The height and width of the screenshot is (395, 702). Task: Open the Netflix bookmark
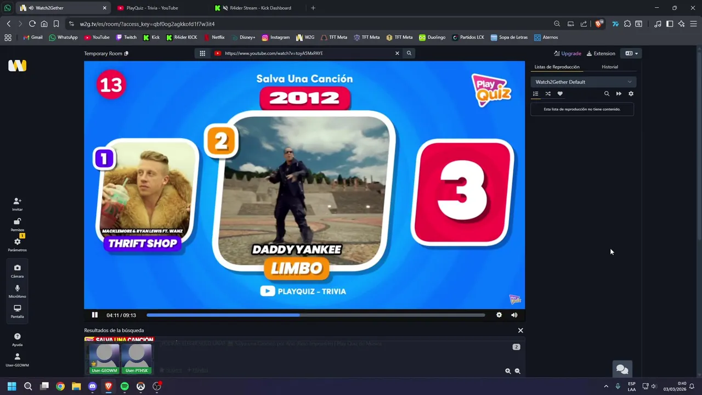click(x=214, y=37)
